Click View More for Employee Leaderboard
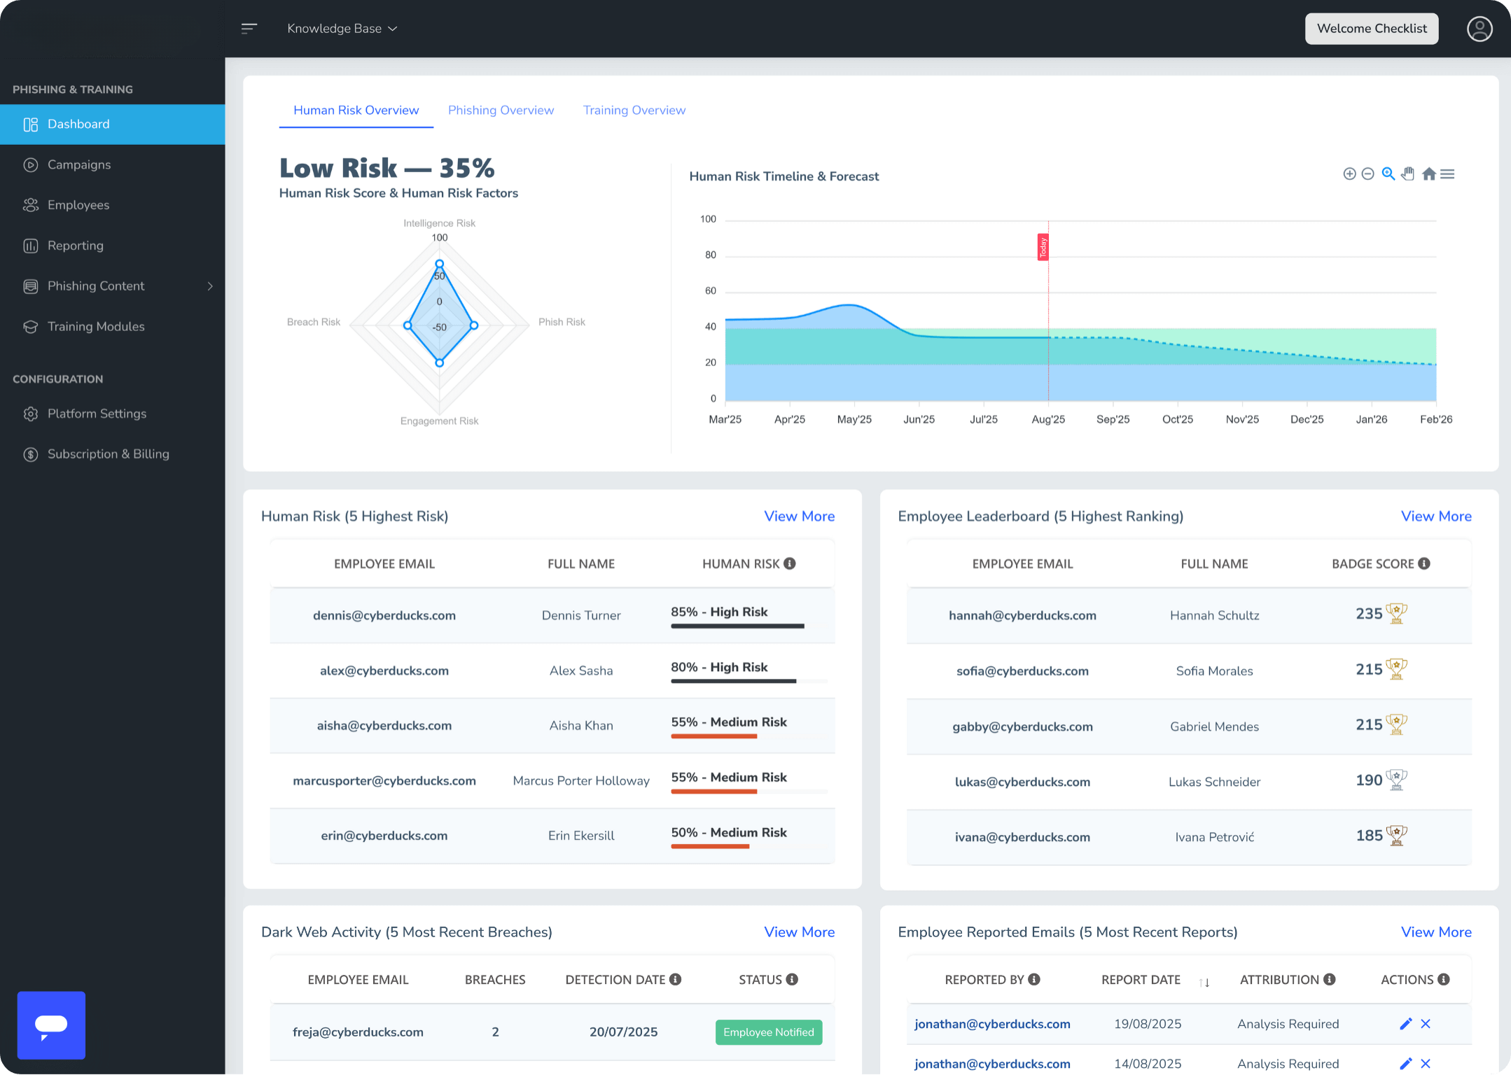This screenshot has width=1511, height=1075. click(x=1435, y=516)
